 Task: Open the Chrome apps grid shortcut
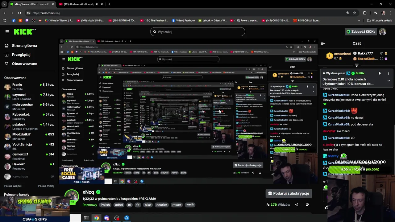tap(4, 21)
